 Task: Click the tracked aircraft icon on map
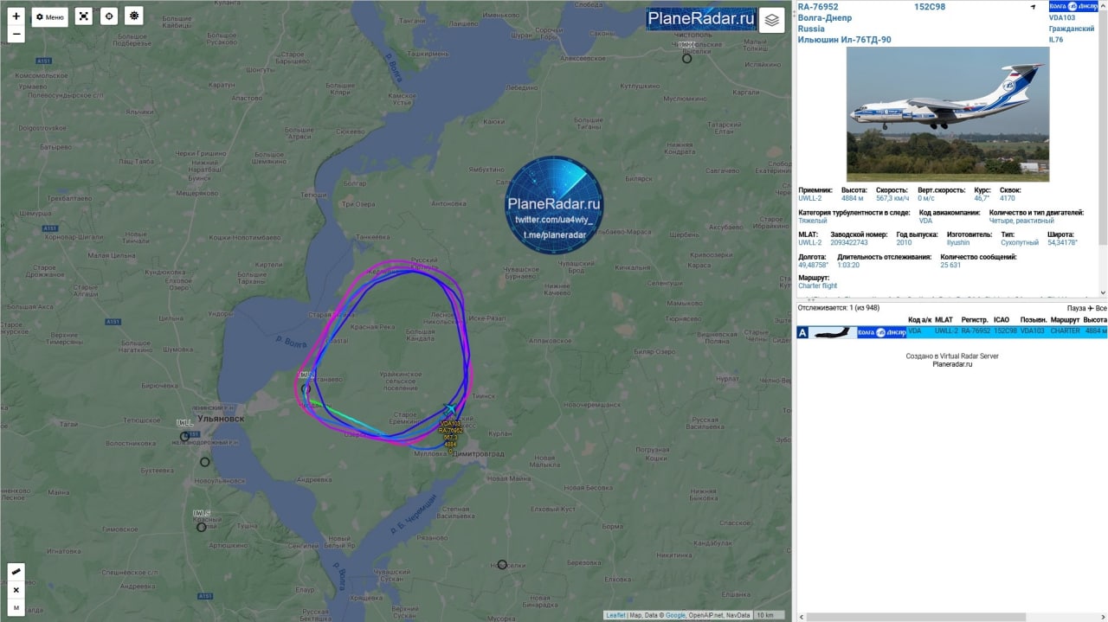coord(450,409)
